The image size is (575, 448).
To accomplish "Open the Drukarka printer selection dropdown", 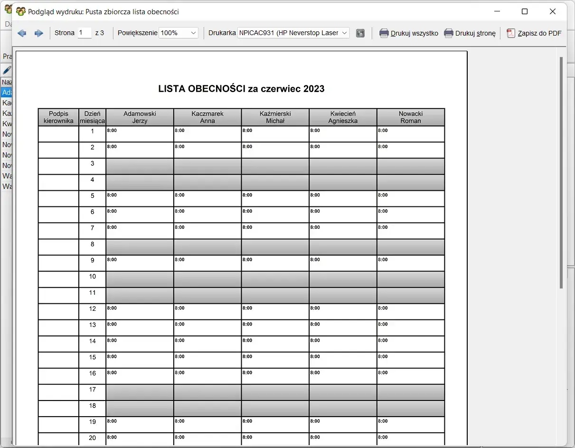I will tap(293, 33).
